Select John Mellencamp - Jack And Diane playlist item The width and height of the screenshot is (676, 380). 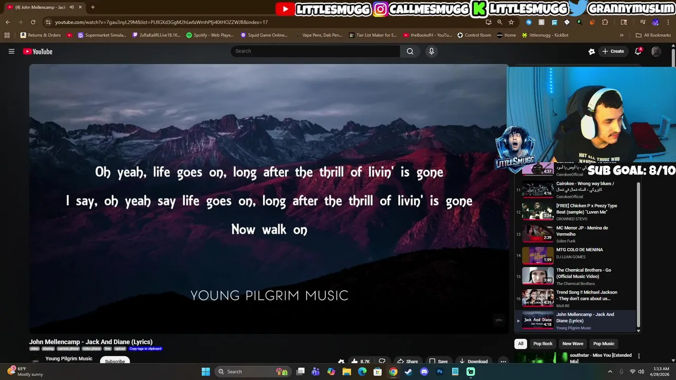pos(576,320)
